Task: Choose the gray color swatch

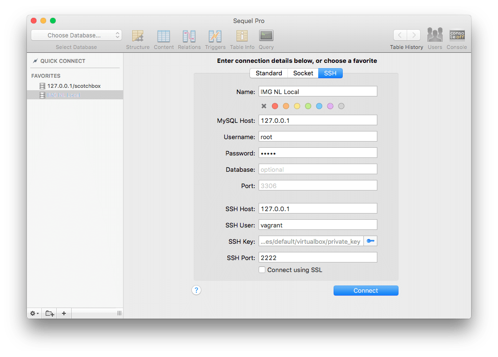Action: click(341, 106)
